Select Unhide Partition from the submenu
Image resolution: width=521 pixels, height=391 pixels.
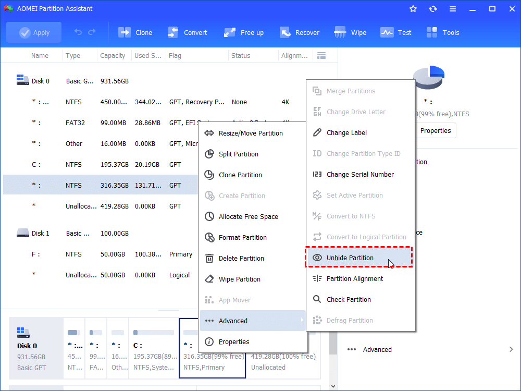tap(350, 258)
